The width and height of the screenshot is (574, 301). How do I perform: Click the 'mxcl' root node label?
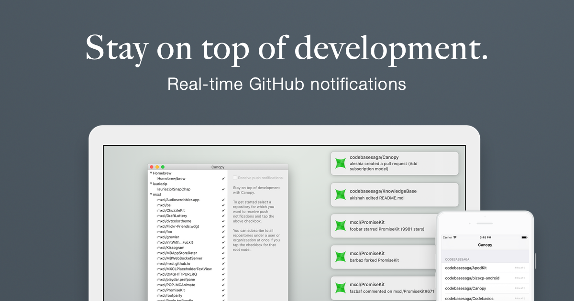pyautogui.click(x=157, y=194)
